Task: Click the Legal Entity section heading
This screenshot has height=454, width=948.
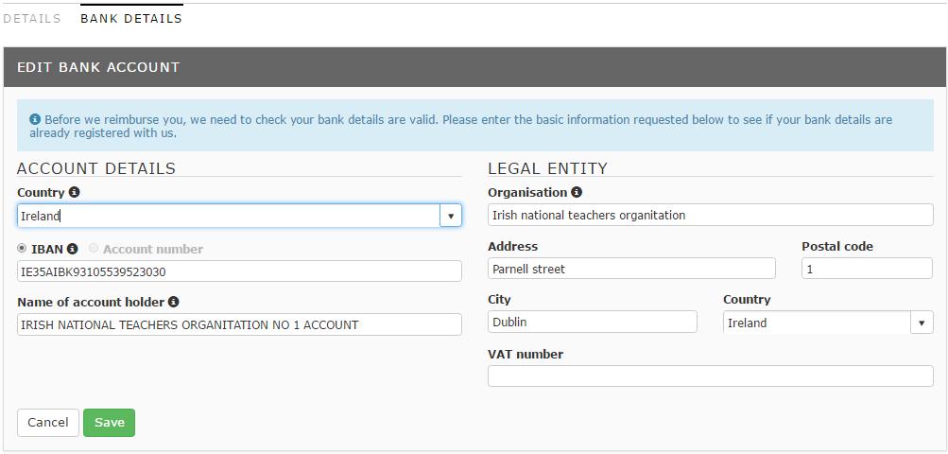Action: [x=548, y=168]
